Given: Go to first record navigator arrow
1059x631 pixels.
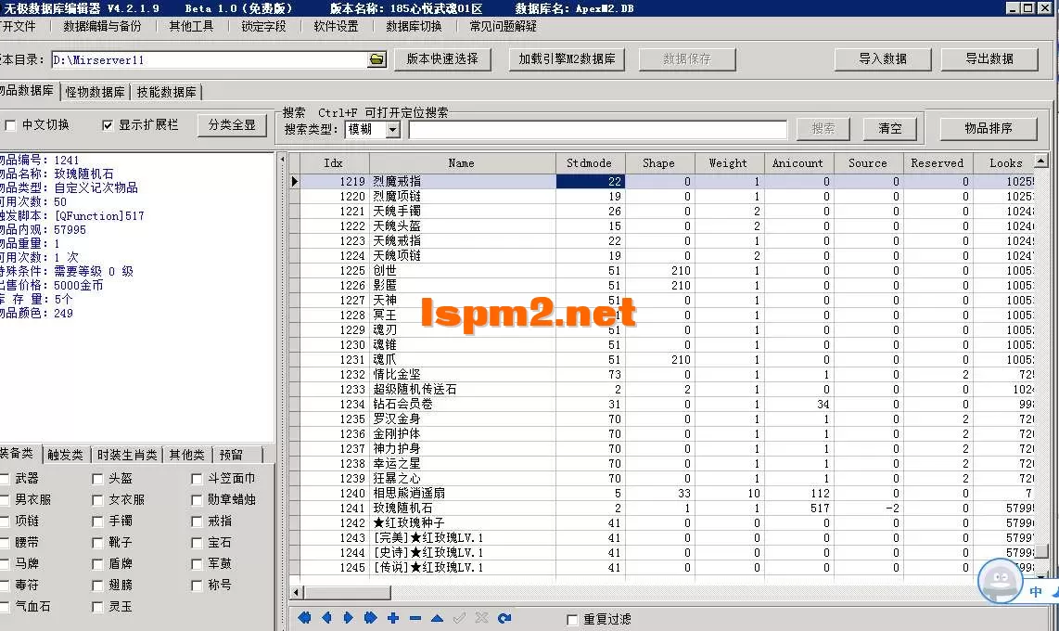Looking at the screenshot, I should (x=304, y=617).
